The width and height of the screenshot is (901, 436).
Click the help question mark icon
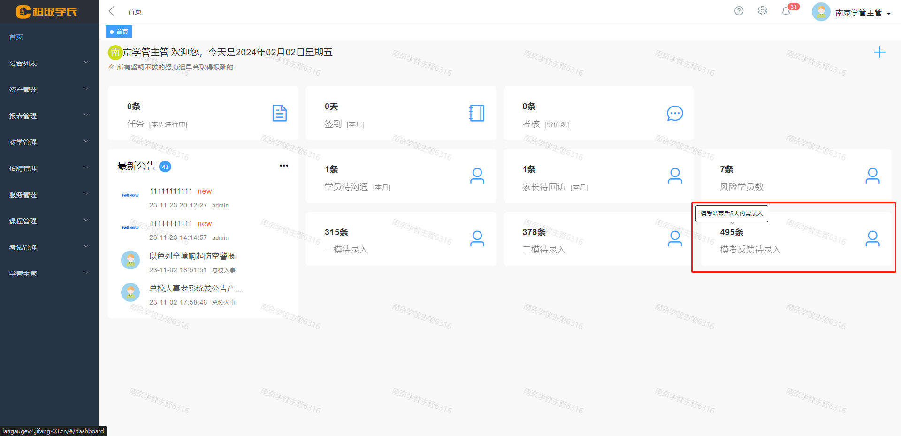(x=739, y=11)
